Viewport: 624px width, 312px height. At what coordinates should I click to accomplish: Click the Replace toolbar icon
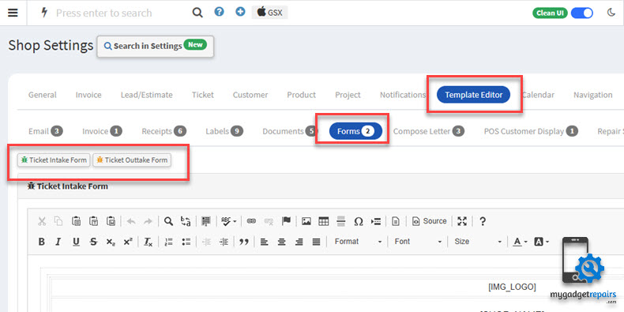tap(186, 221)
